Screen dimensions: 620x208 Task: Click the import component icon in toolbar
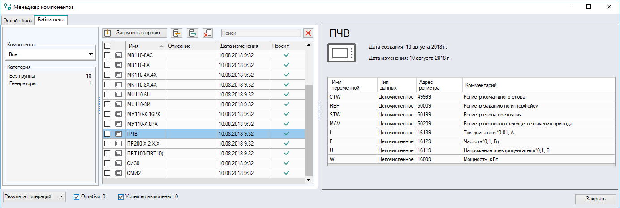tap(177, 33)
